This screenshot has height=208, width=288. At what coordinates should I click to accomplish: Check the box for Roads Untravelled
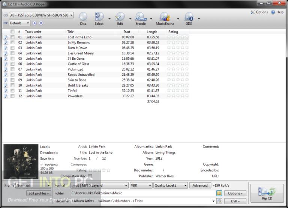click(x=12, y=75)
